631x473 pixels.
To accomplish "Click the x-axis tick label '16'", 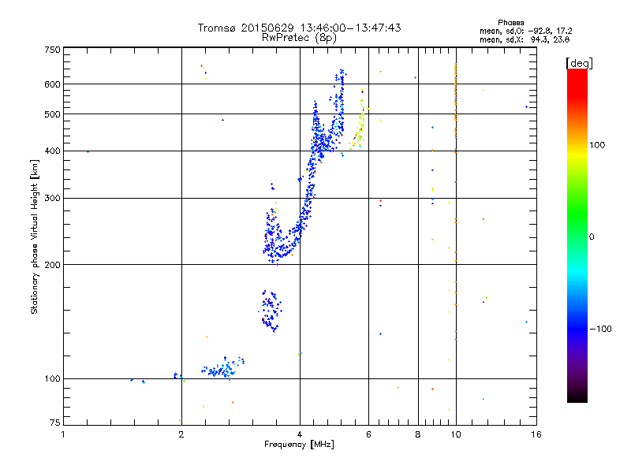I will pos(536,434).
